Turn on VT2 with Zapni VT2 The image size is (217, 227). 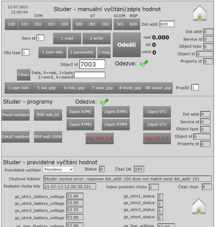pos(157,124)
